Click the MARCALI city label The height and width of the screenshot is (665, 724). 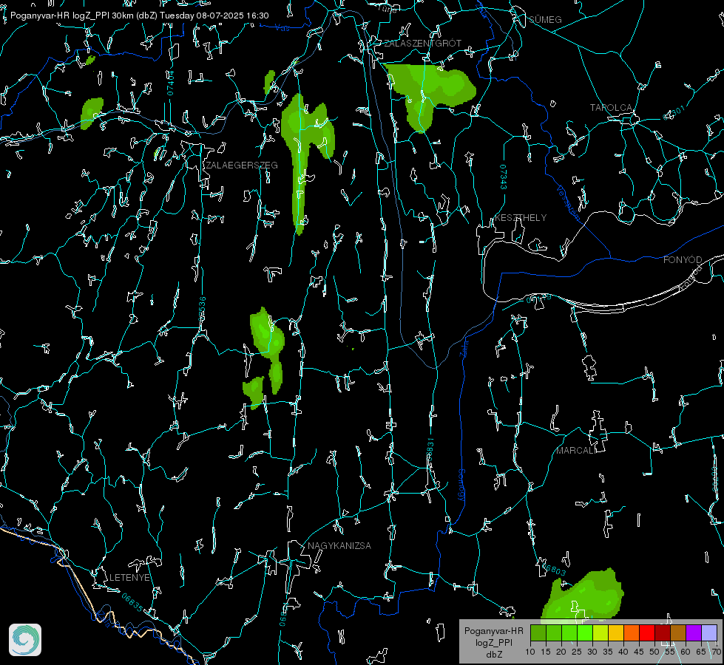[577, 451]
